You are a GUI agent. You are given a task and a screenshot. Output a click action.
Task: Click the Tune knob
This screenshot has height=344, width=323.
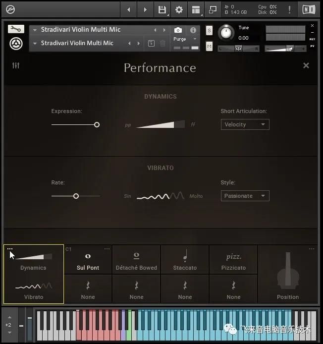tap(226, 33)
